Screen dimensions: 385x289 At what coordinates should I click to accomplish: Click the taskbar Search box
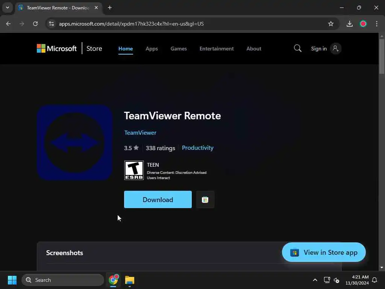(63, 280)
